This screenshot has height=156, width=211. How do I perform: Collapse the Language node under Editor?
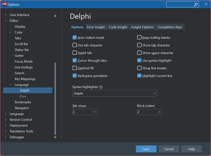click(11, 85)
